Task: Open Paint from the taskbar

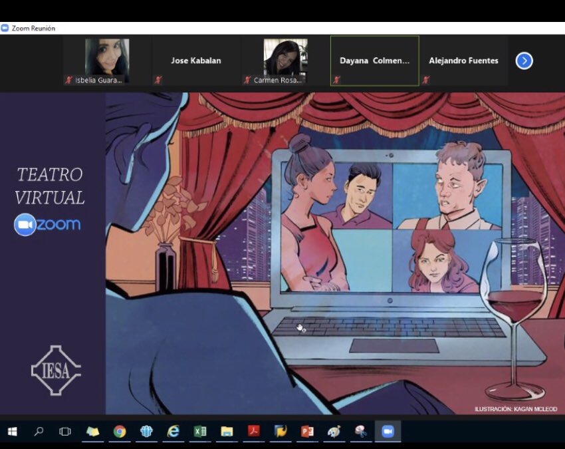Action: click(334, 431)
